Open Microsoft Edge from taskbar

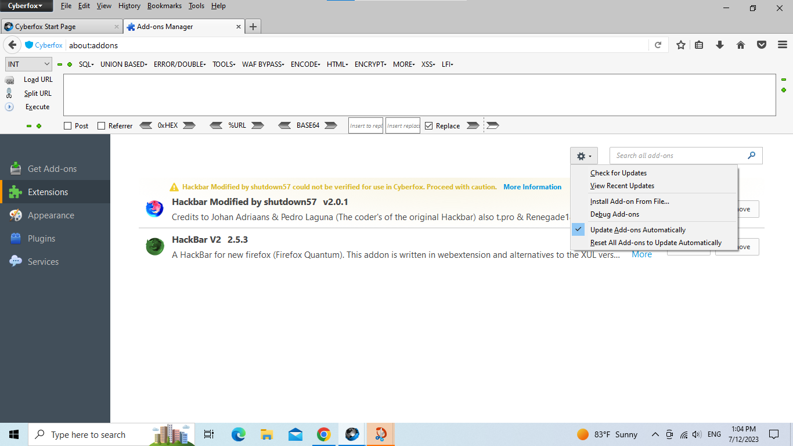coord(238,434)
